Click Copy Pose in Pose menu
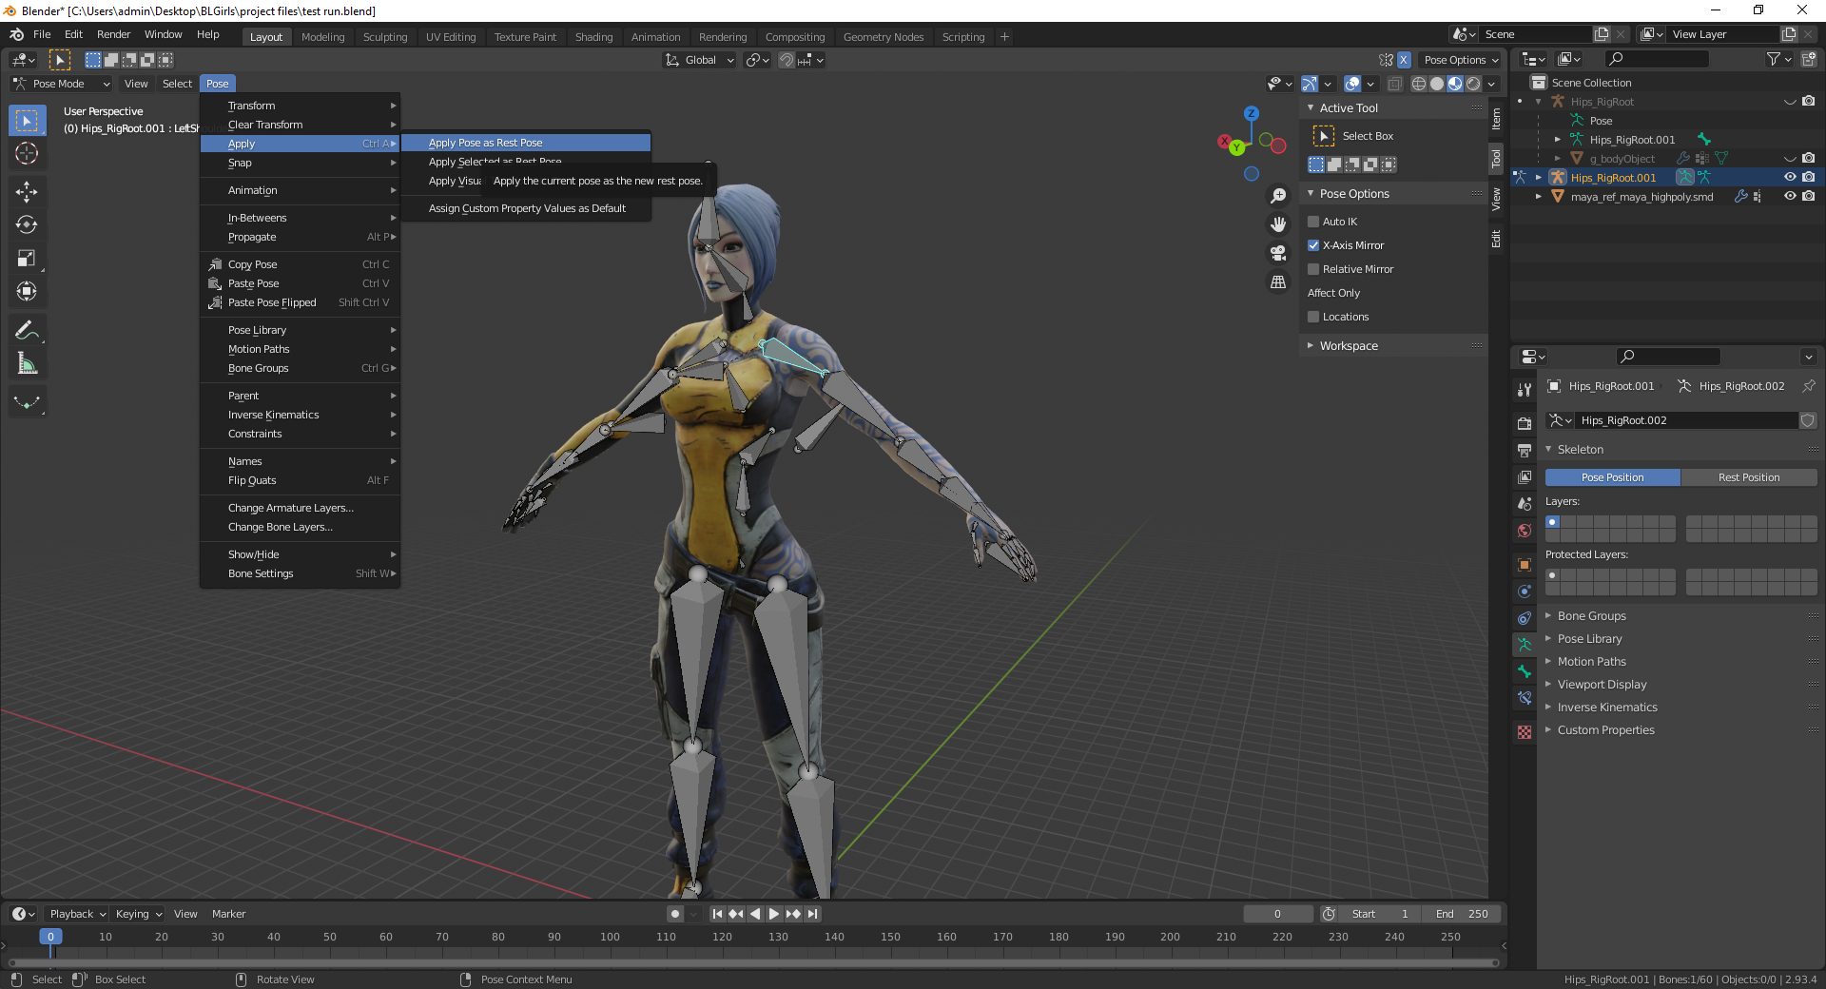 click(x=300, y=264)
